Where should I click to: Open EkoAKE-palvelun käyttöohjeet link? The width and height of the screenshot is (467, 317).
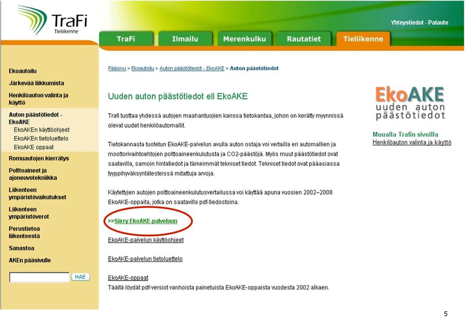145,240
